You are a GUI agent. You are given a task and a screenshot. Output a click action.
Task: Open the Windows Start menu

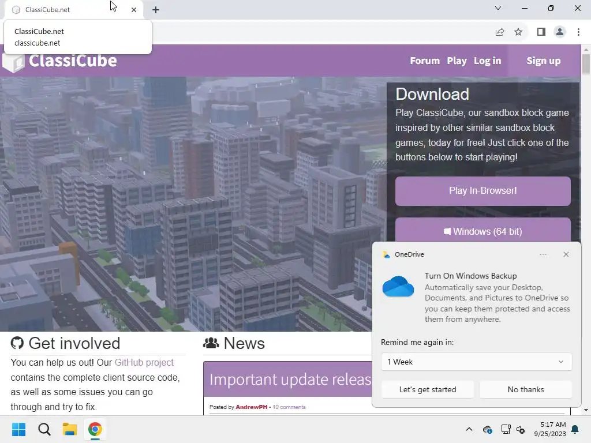pyautogui.click(x=18, y=429)
